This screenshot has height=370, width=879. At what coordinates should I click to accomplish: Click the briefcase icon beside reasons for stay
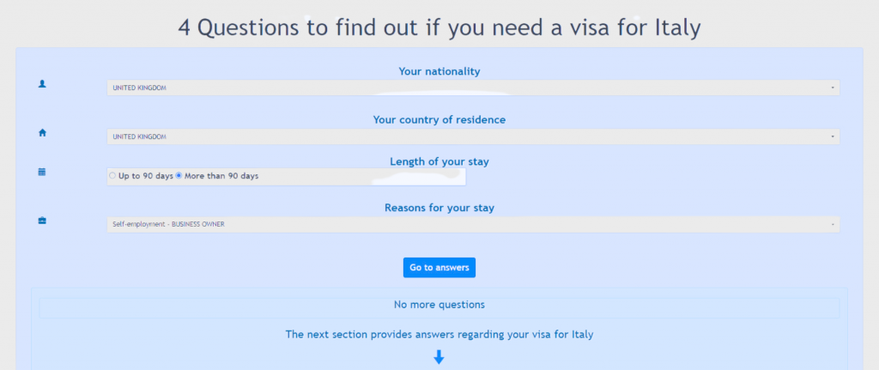42,221
